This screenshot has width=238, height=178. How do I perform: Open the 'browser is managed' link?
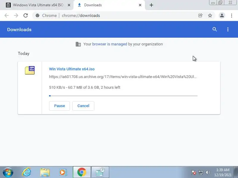[109, 44]
